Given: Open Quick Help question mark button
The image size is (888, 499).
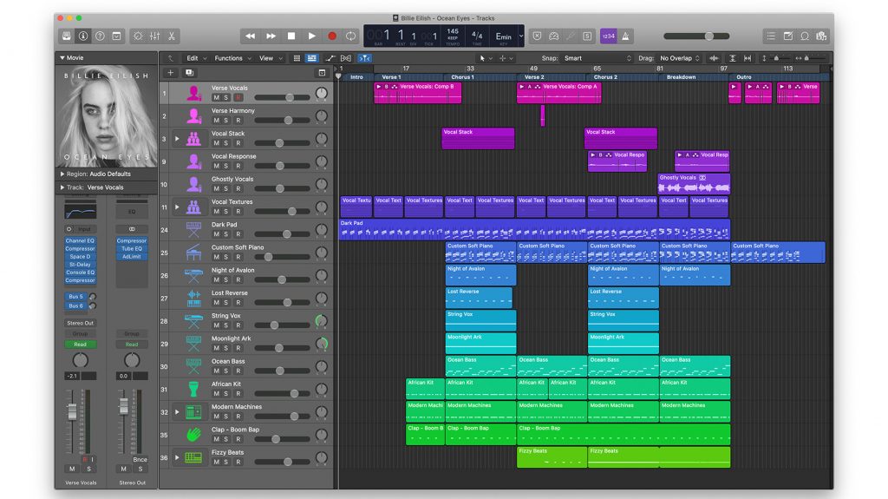Looking at the screenshot, I should coord(100,36).
